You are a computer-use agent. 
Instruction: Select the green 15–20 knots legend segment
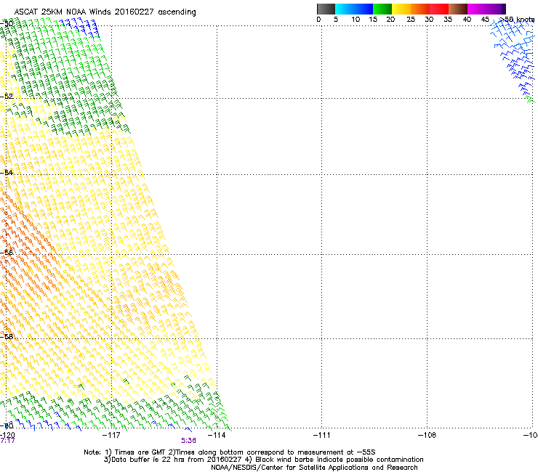coord(382,9)
